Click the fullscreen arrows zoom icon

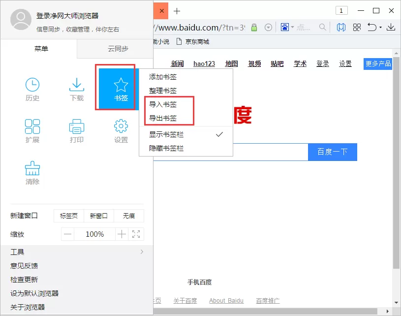(x=136, y=234)
